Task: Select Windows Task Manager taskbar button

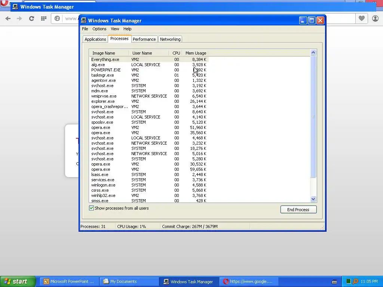Action: [x=189, y=281]
